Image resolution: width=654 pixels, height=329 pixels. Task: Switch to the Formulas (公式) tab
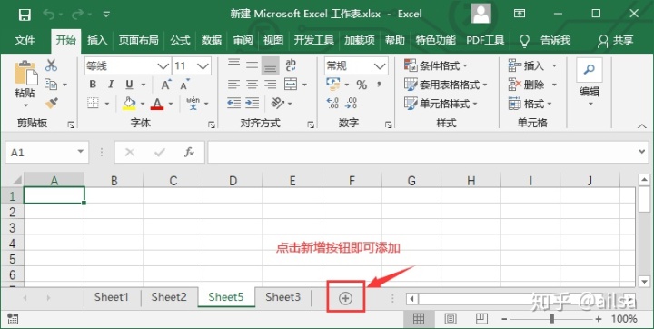(180, 41)
